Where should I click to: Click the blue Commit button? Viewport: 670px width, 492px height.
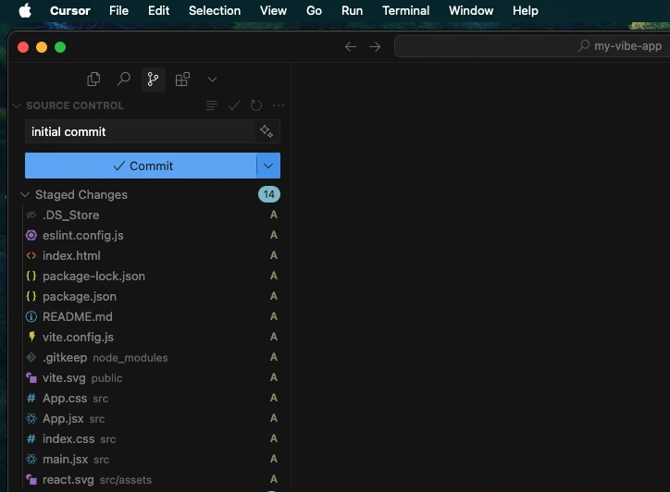tap(141, 166)
